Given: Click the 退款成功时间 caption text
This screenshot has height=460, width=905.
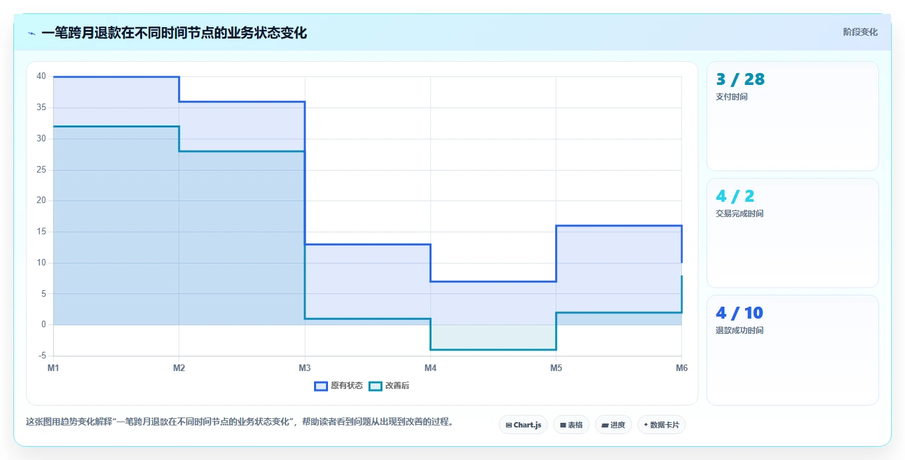Looking at the screenshot, I should pos(740,331).
